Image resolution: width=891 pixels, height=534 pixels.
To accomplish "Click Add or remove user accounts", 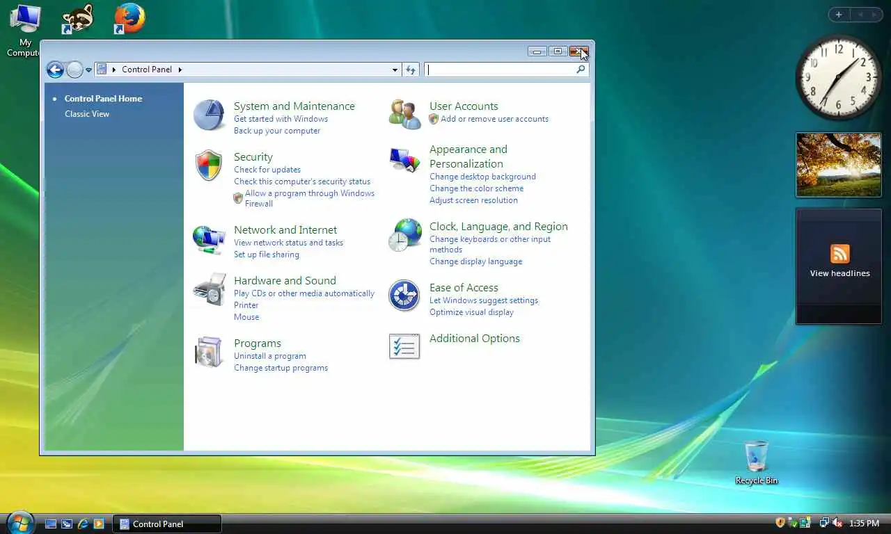I will point(494,119).
